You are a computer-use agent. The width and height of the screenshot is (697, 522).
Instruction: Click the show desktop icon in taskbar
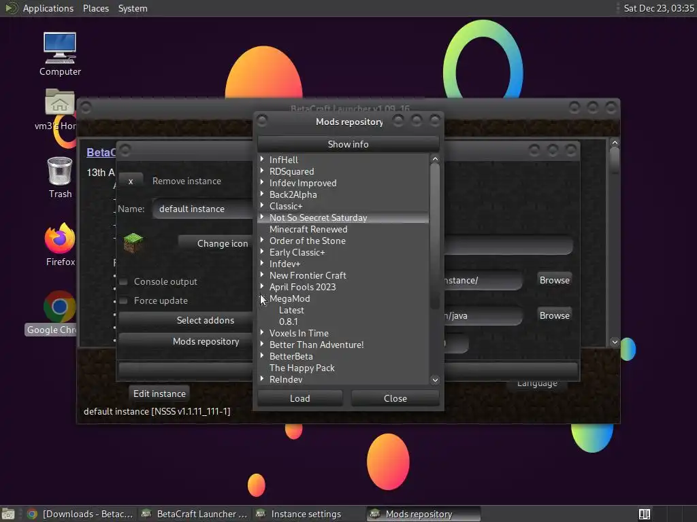point(8,514)
